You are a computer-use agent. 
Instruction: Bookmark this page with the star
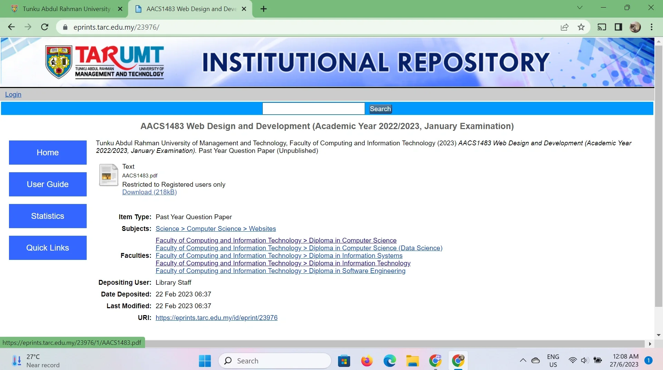(581, 27)
